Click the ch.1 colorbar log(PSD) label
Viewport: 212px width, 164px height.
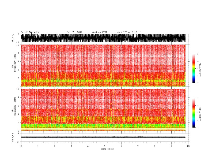(x=200, y=70)
